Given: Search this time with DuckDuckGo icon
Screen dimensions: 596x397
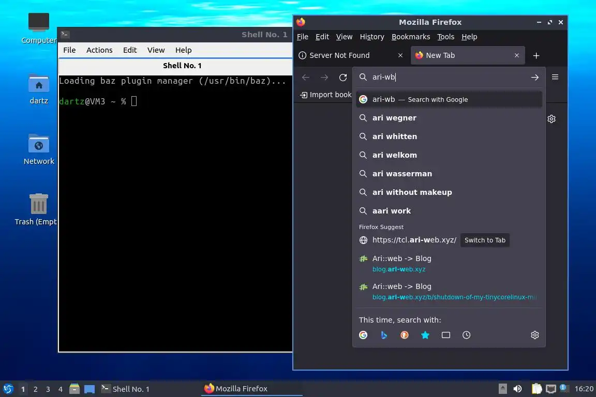Looking at the screenshot, I should point(405,335).
